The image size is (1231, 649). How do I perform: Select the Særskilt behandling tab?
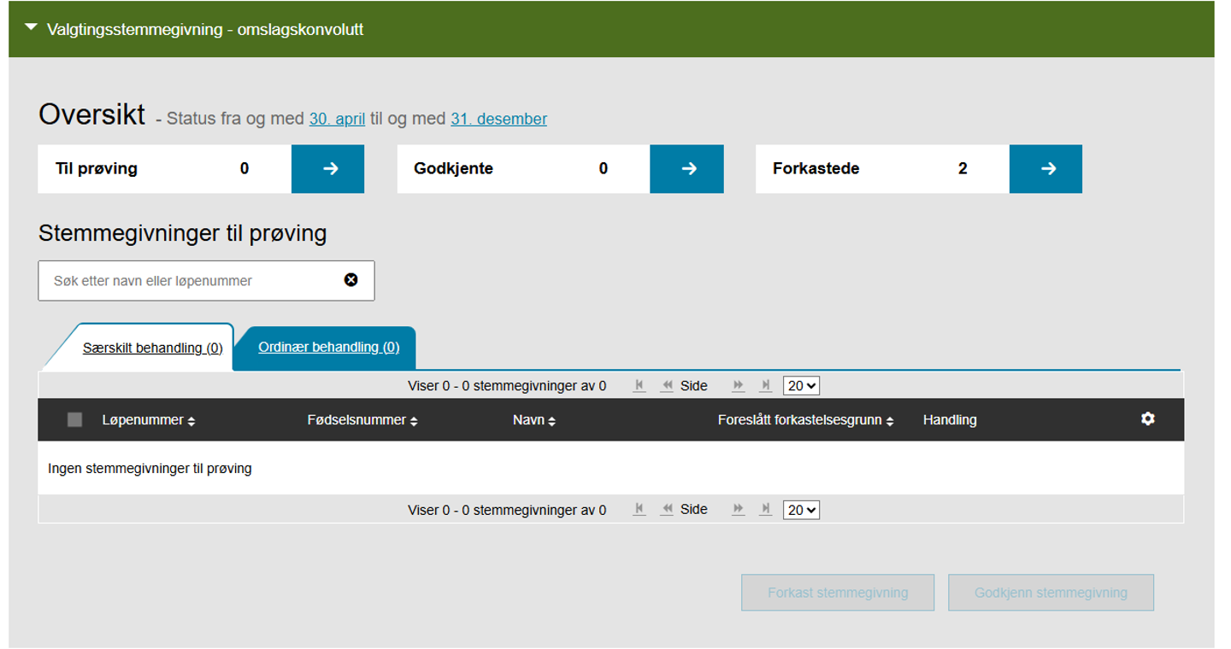[x=152, y=348]
